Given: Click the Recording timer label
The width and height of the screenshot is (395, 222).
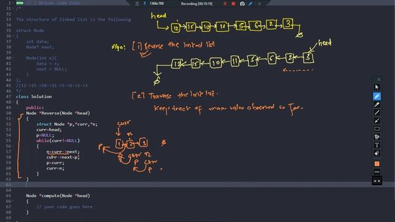Looking at the screenshot, I should tap(196, 4).
